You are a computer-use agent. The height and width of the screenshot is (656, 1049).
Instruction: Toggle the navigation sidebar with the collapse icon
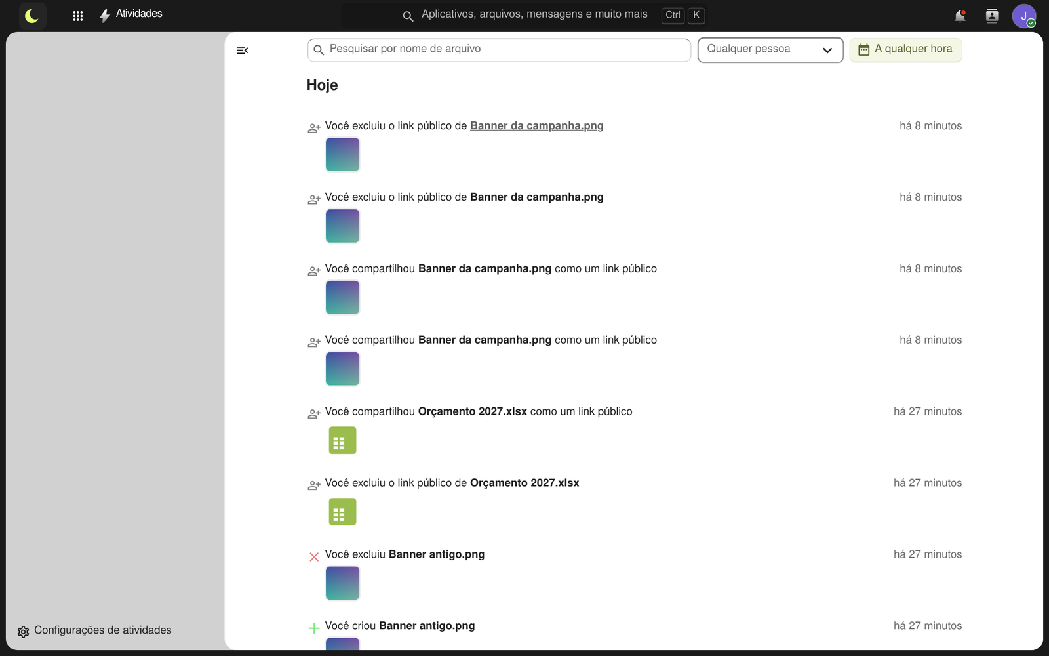(243, 51)
